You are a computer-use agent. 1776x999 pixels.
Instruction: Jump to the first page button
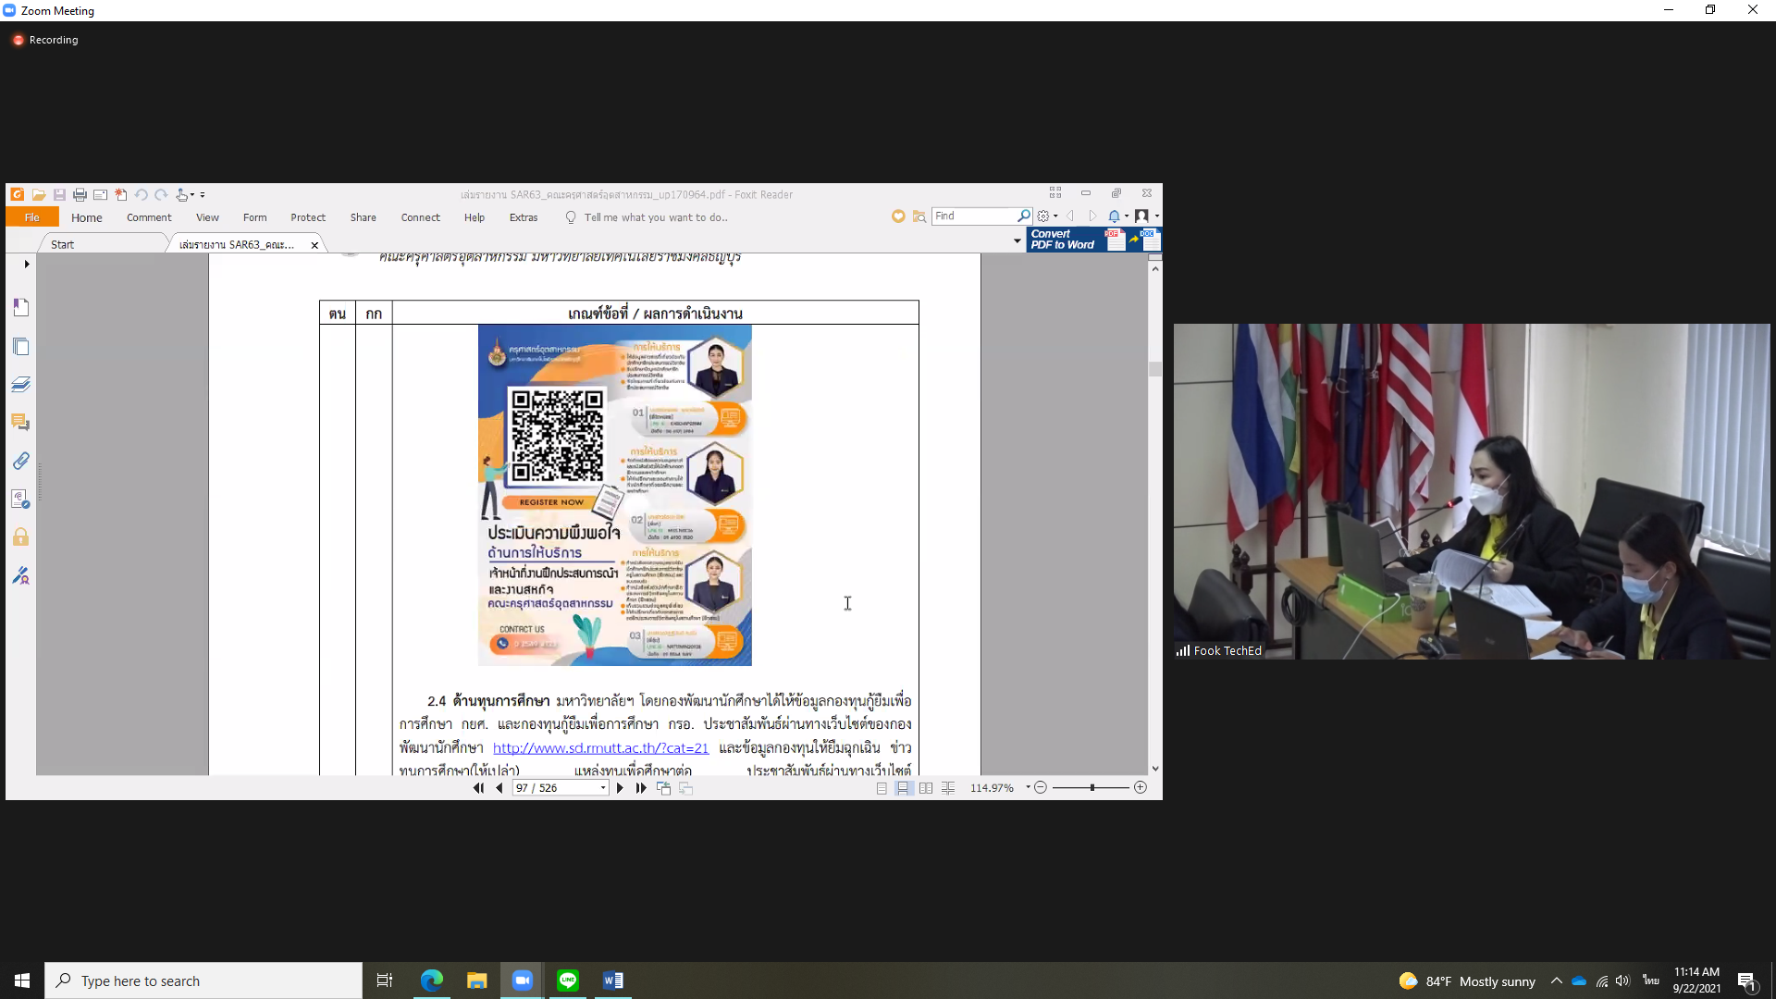[478, 788]
